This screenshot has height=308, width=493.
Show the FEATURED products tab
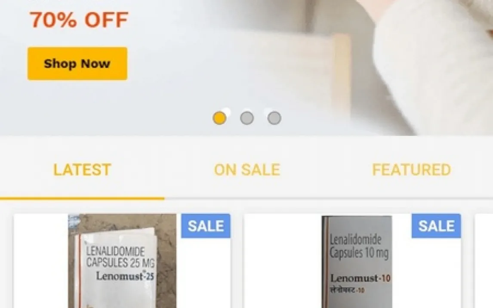click(x=411, y=170)
